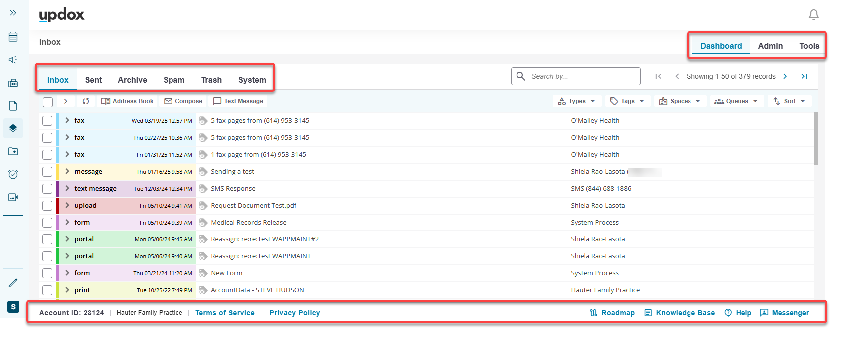The width and height of the screenshot is (862, 345).
Task: Click search magnifier icon
Action: [521, 76]
